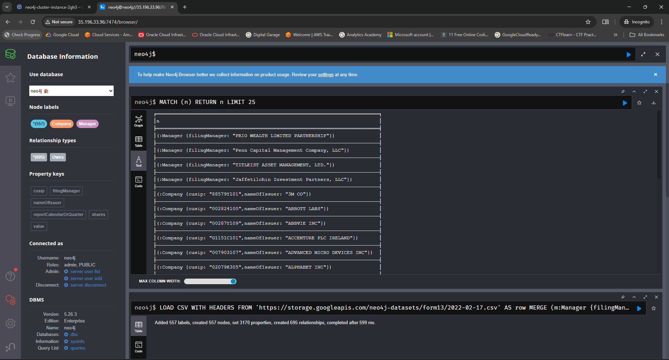Save MATCH query as favorite
Screen dimensions: 669x360
(x=639, y=103)
